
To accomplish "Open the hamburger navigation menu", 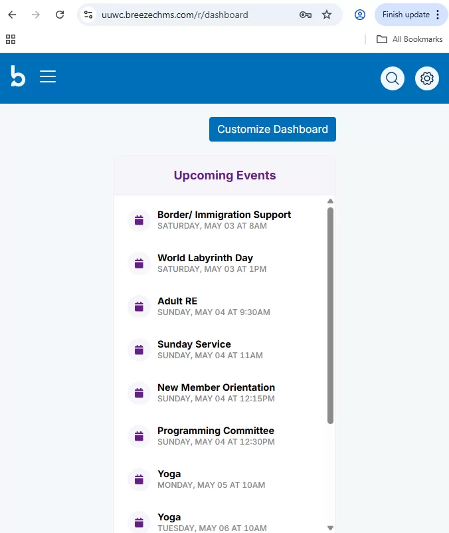I will click(x=48, y=77).
